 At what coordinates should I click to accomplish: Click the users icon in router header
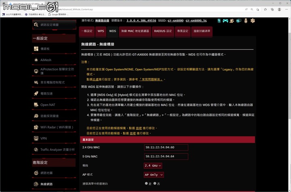(232, 21)
